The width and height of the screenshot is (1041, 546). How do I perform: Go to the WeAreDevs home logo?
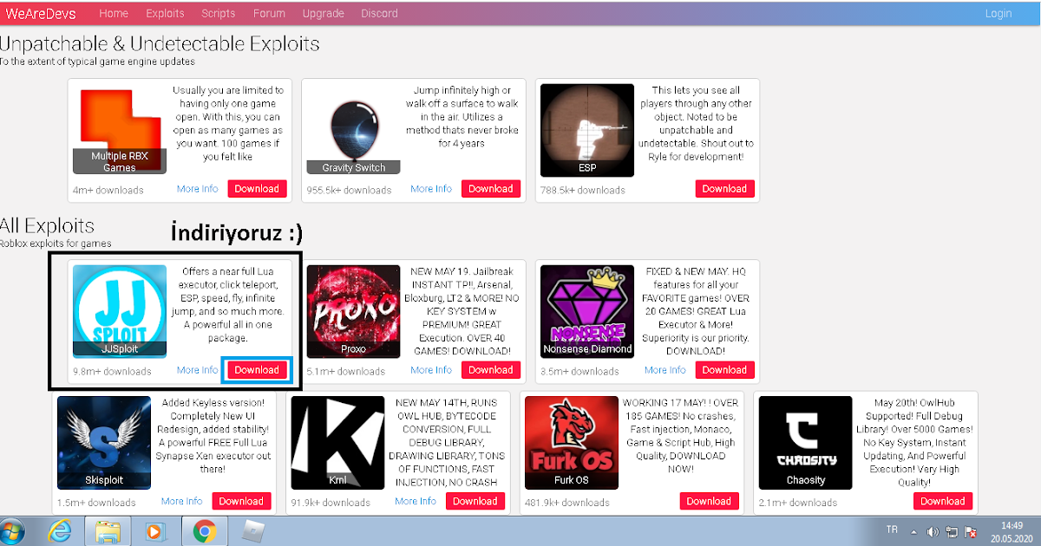[41, 13]
